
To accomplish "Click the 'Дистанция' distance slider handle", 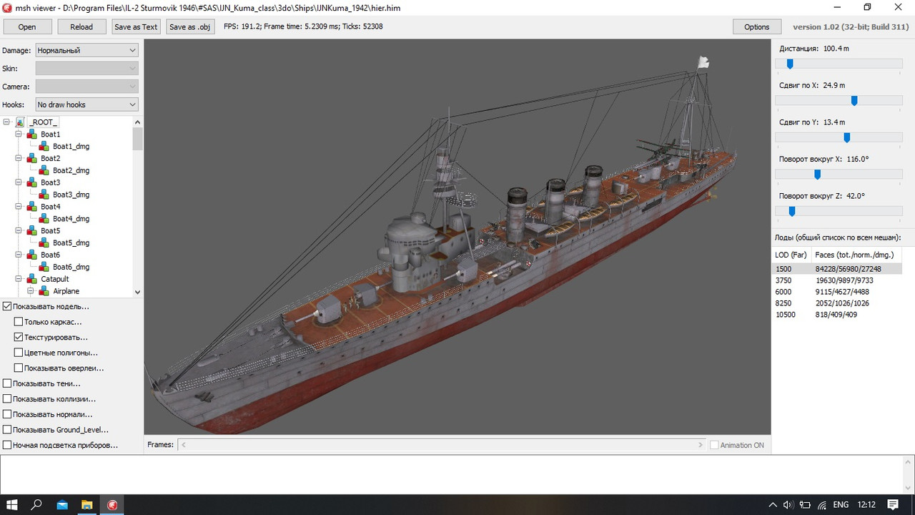I will click(x=790, y=64).
